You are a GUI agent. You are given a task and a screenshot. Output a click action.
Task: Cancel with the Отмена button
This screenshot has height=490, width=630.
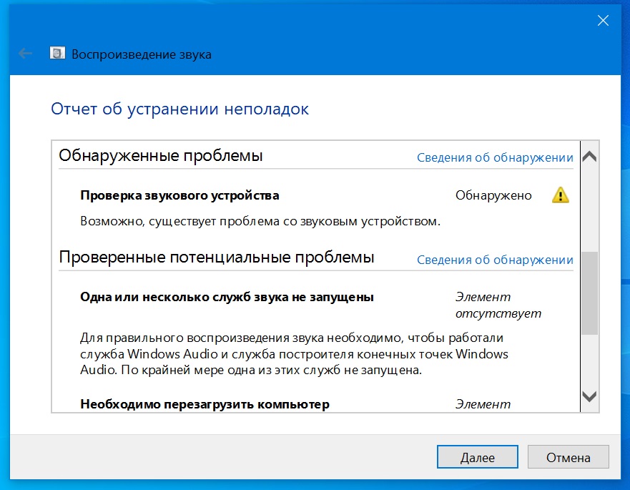coord(568,458)
